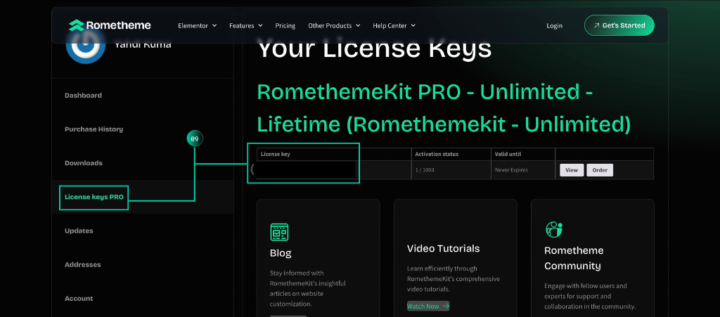
Task: Click the Video Tutorials heading
Action: [443, 249]
